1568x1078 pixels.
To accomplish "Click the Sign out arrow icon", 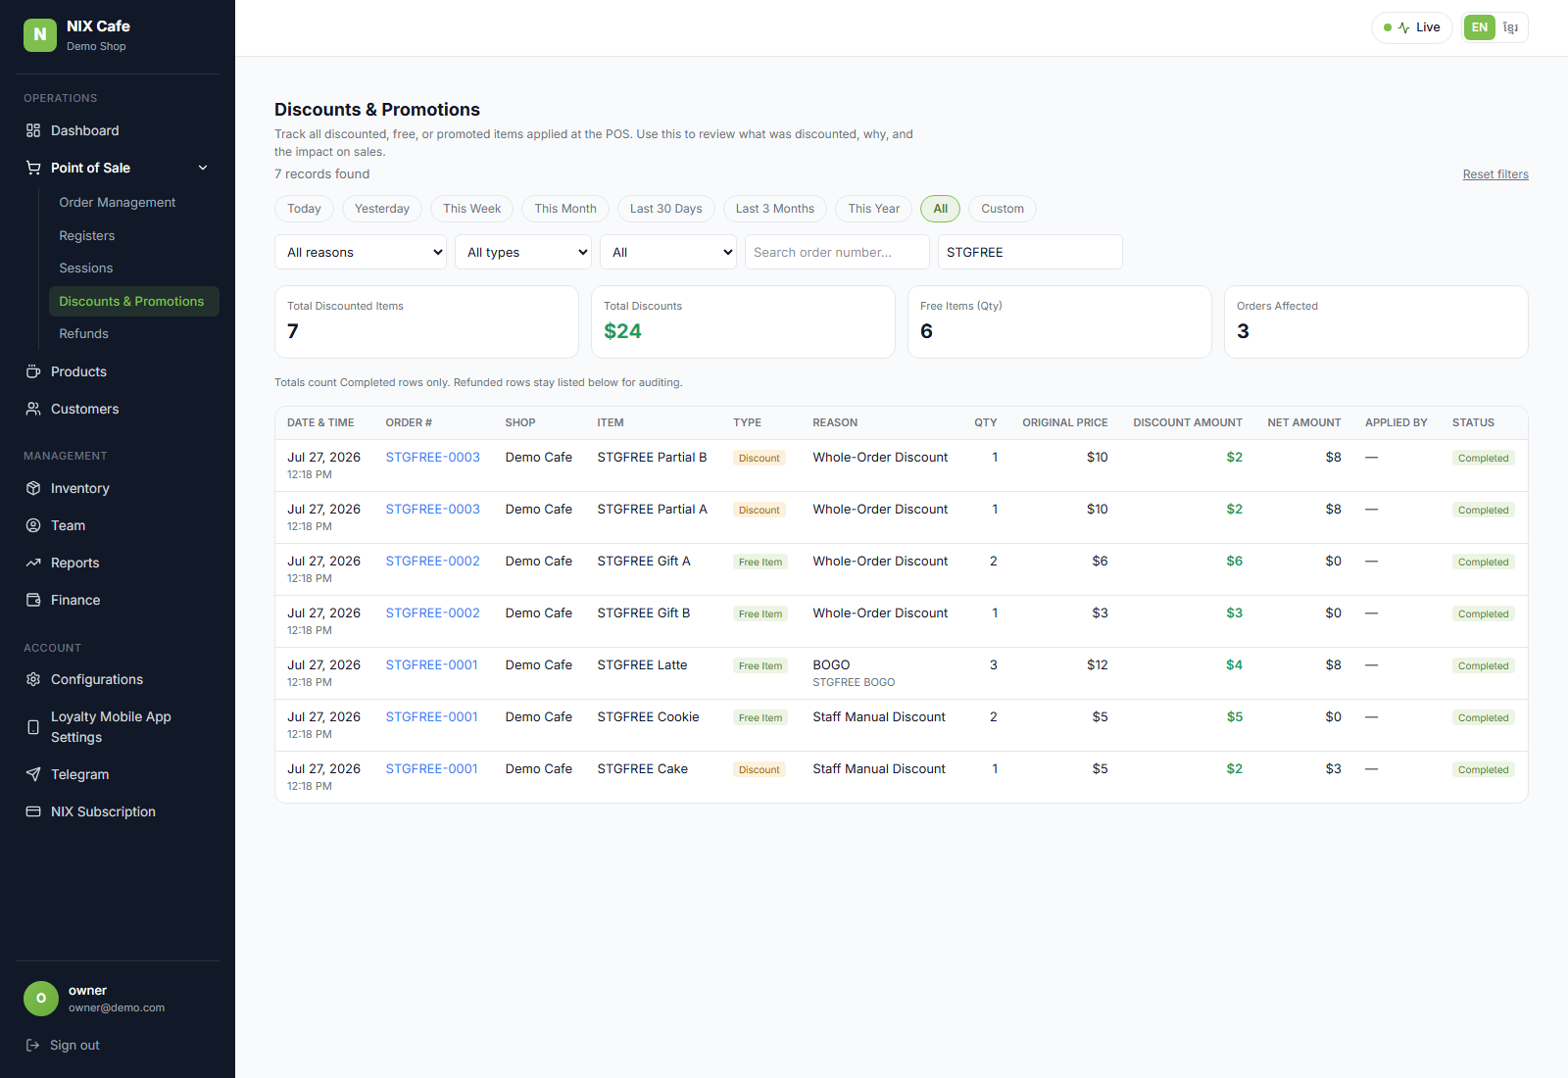I will point(32,1045).
